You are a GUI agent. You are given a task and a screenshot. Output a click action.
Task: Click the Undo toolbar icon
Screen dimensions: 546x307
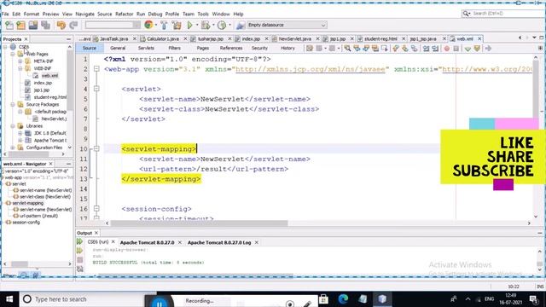click(x=61, y=25)
